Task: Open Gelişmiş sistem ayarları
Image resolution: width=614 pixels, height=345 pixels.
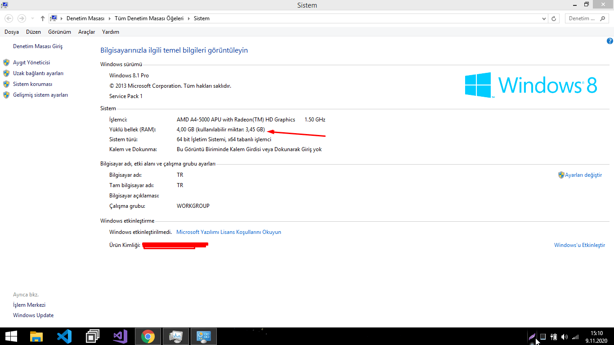Action: (x=40, y=95)
